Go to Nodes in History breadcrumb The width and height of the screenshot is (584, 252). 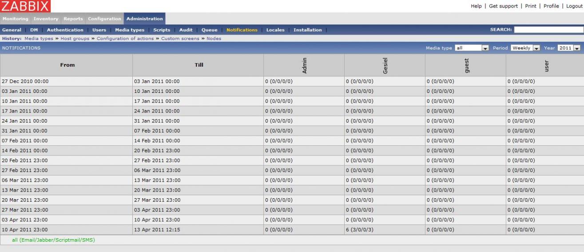click(214, 38)
